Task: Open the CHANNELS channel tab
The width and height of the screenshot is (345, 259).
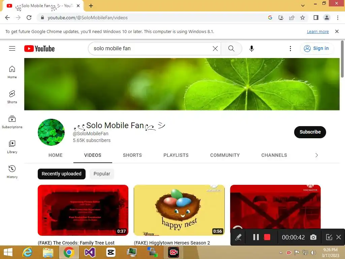Action: coord(274,155)
